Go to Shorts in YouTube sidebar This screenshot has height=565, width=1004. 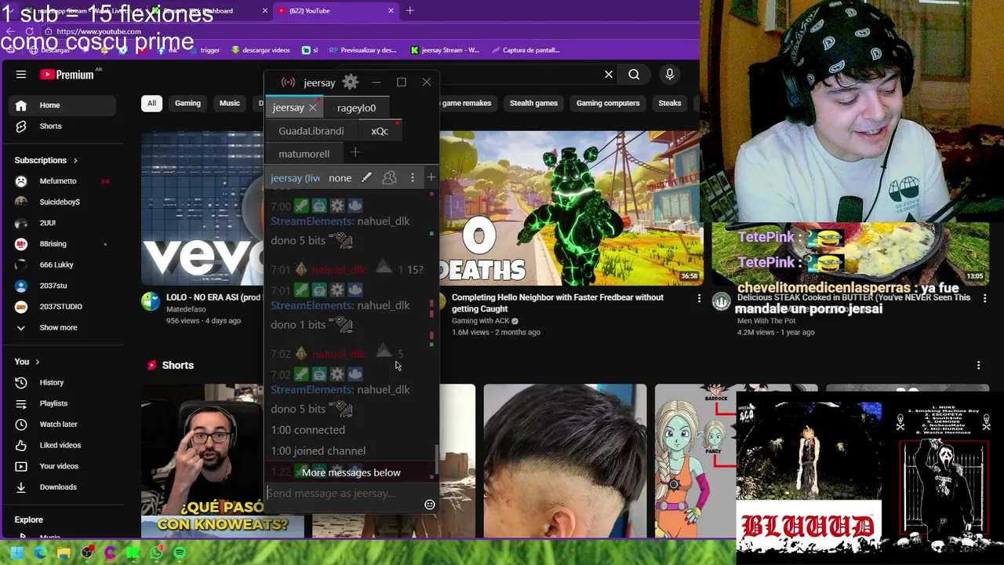[x=63, y=126]
